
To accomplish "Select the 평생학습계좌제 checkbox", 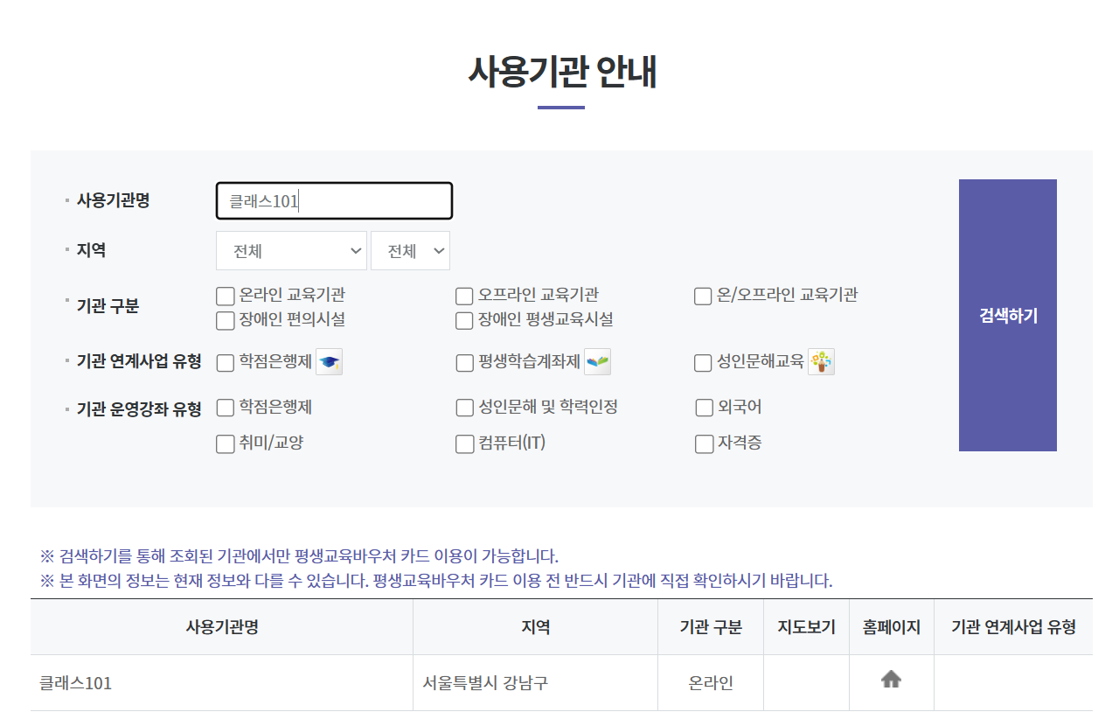I will click(x=465, y=363).
